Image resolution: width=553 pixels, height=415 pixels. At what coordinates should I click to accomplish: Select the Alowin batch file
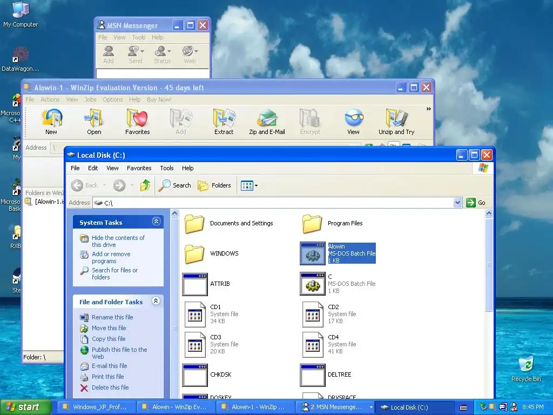pyautogui.click(x=338, y=253)
